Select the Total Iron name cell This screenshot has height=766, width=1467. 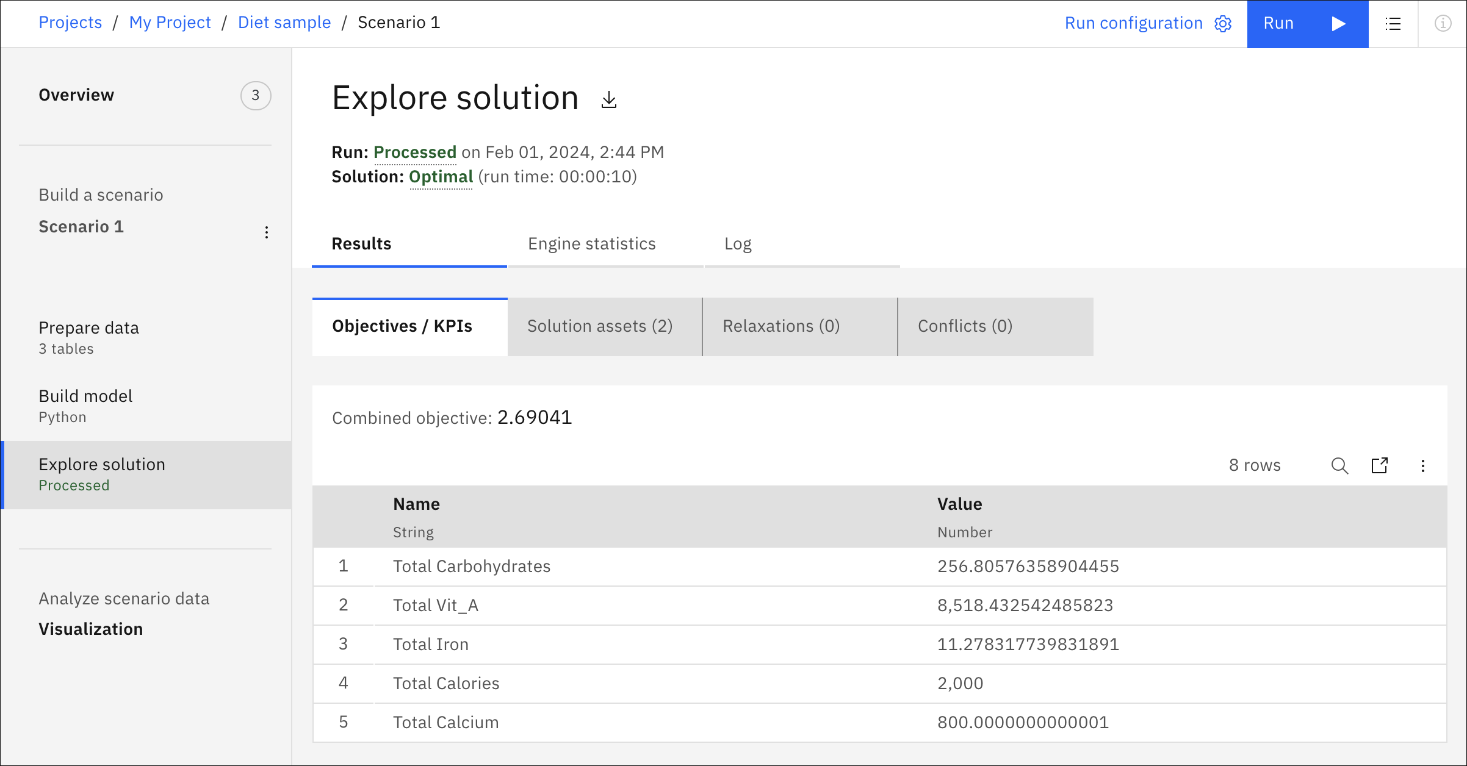(431, 645)
